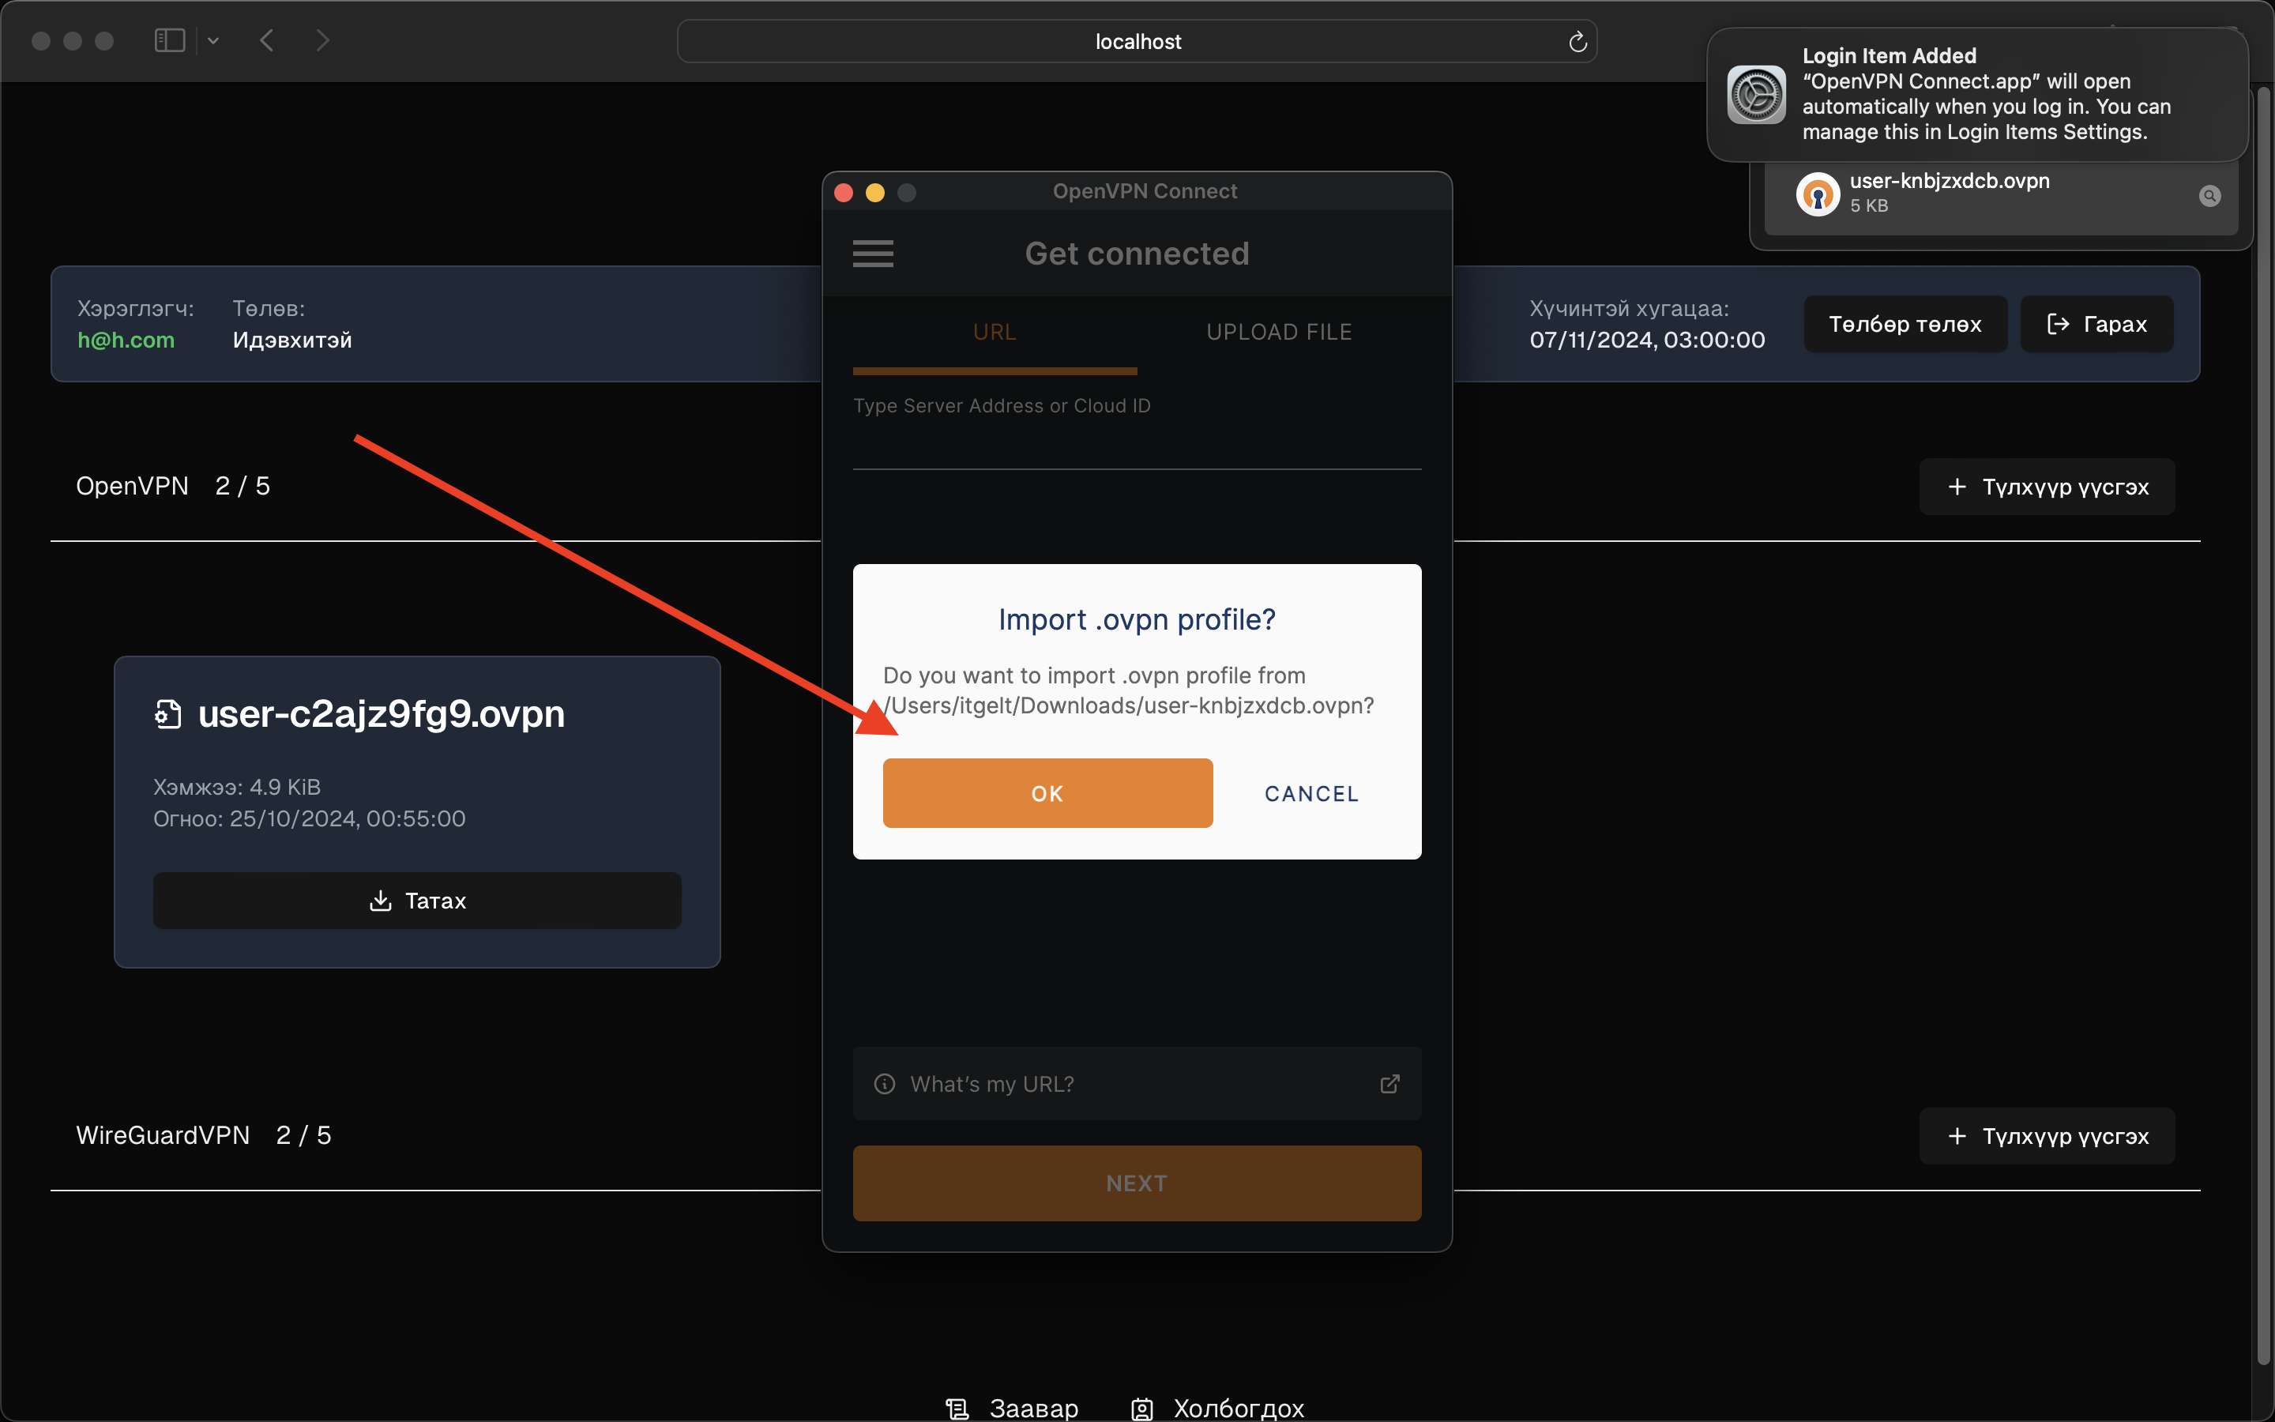Click the user-c2ajz9fg9.ovpn file name
The image size is (2275, 1422).
(x=381, y=714)
